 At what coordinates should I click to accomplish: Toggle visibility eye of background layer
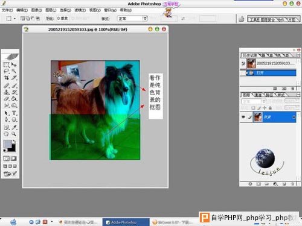tap(243, 117)
